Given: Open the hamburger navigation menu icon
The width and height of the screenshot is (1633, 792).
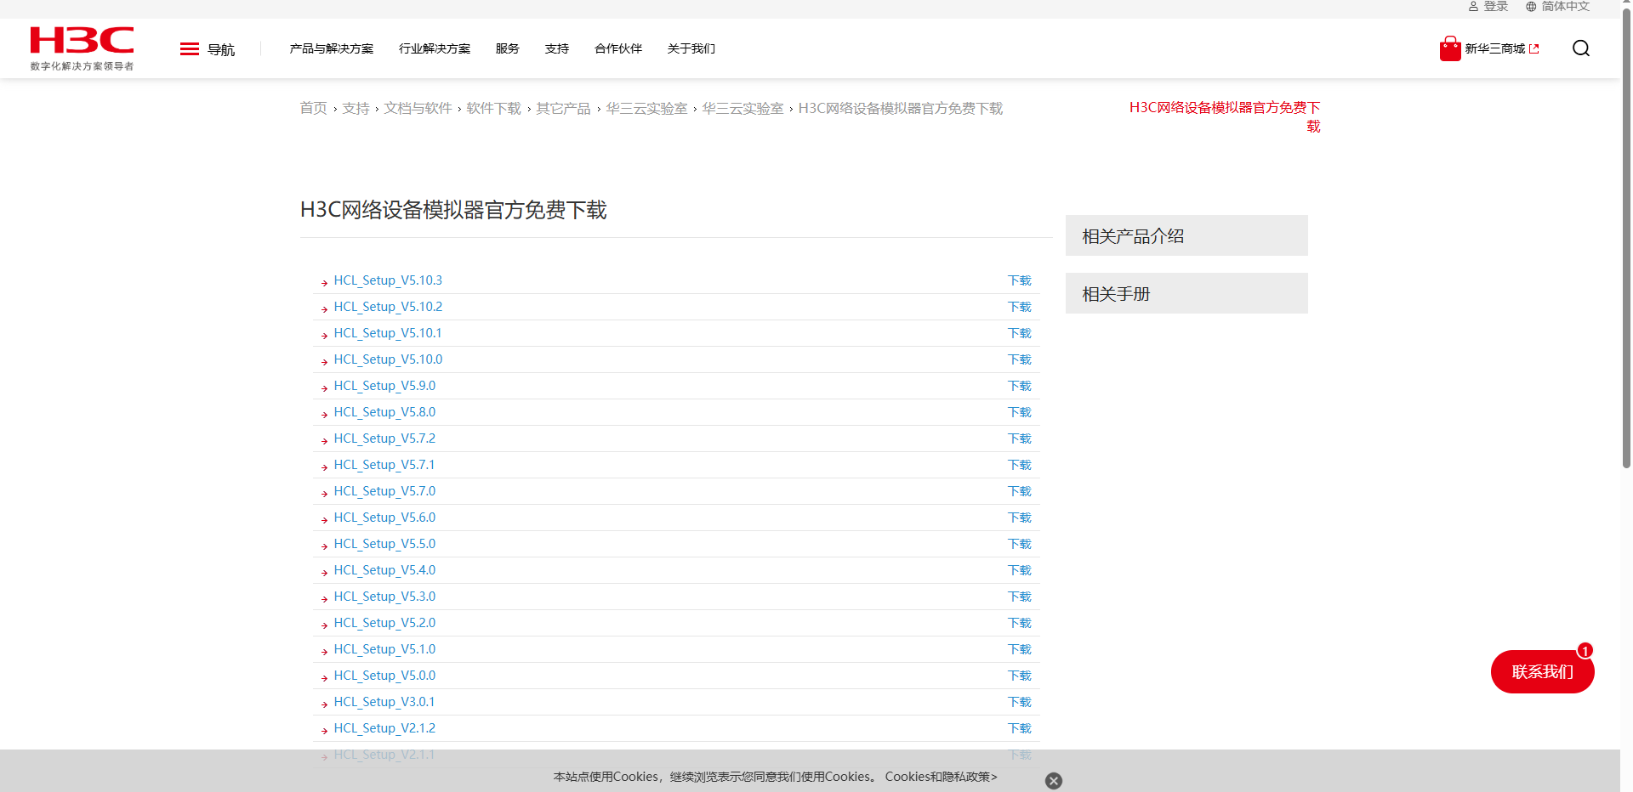Looking at the screenshot, I should click(190, 49).
